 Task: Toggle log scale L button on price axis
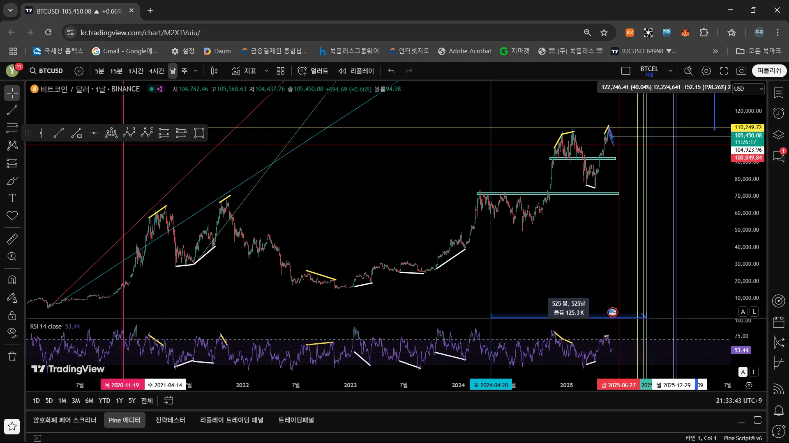754,312
